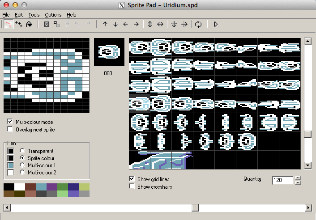This screenshot has width=316, height=220.
Task: Select the last sprite in sixth row
Action: click(x=247, y=141)
